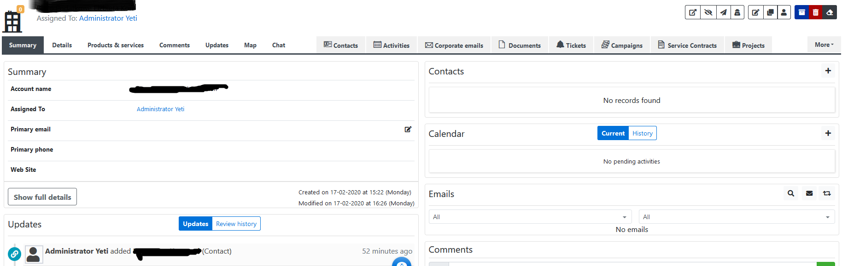Select Updates toggle in Updates widget
This screenshot has height=266, width=842.
(195, 224)
